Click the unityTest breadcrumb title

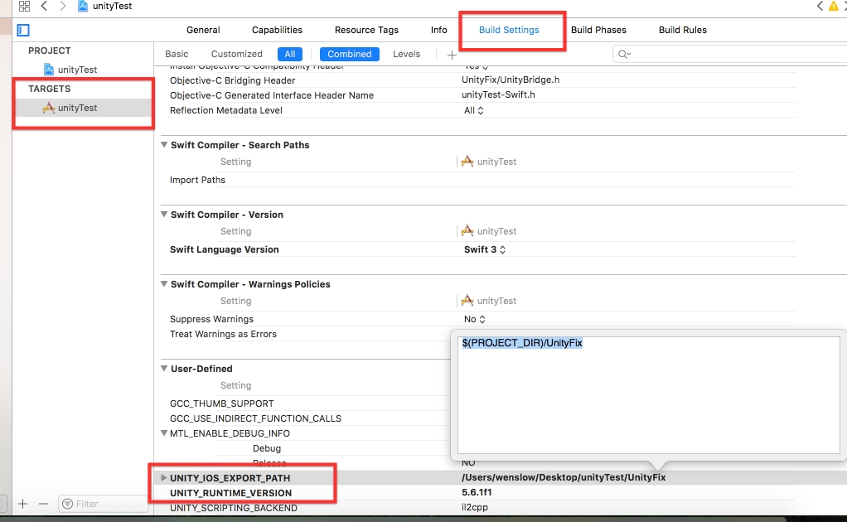113,6
